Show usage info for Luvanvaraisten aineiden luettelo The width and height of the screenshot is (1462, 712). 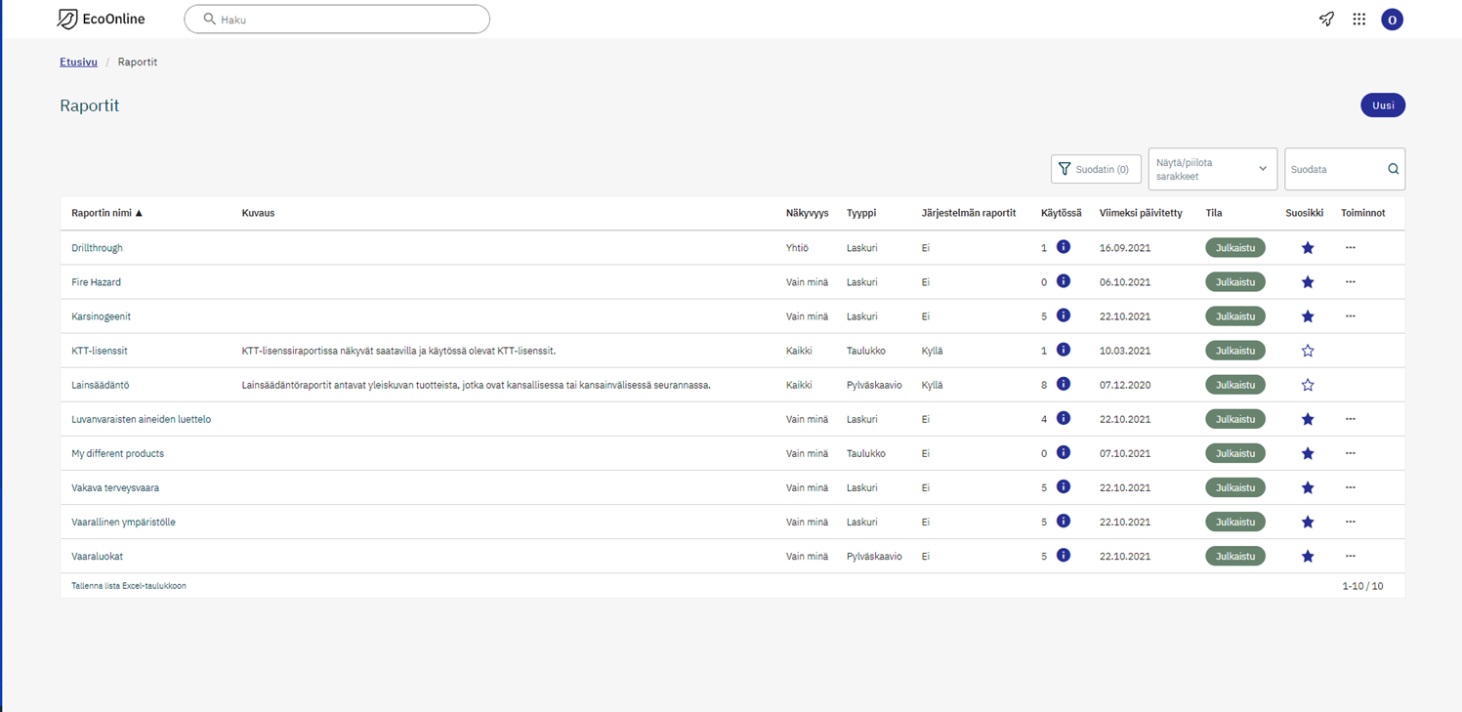pos(1064,418)
